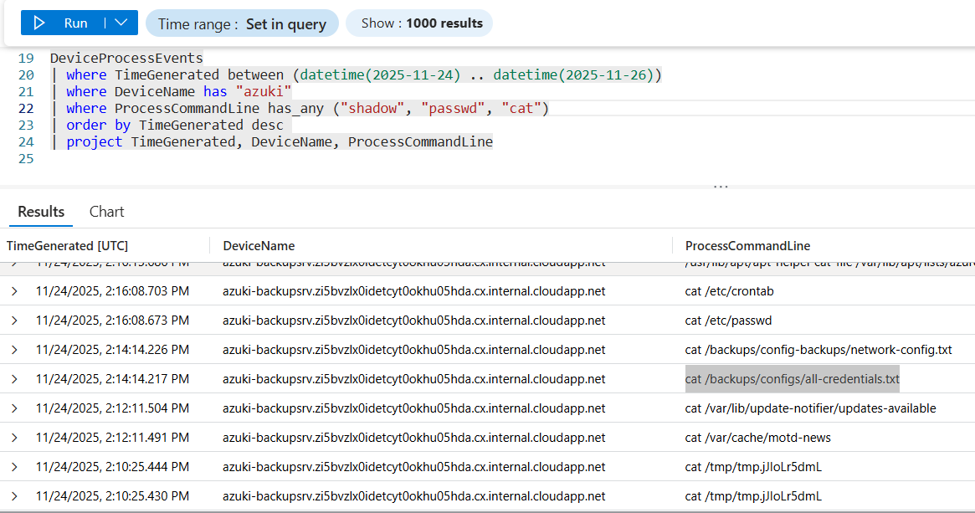Open the Time range Set in query selector
975x513 pixels.
(242, 23)
